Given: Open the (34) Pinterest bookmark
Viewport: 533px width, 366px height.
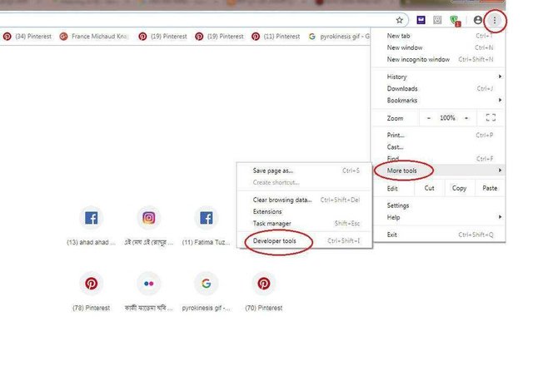Looking at the screenshot, I should [27, 37].
